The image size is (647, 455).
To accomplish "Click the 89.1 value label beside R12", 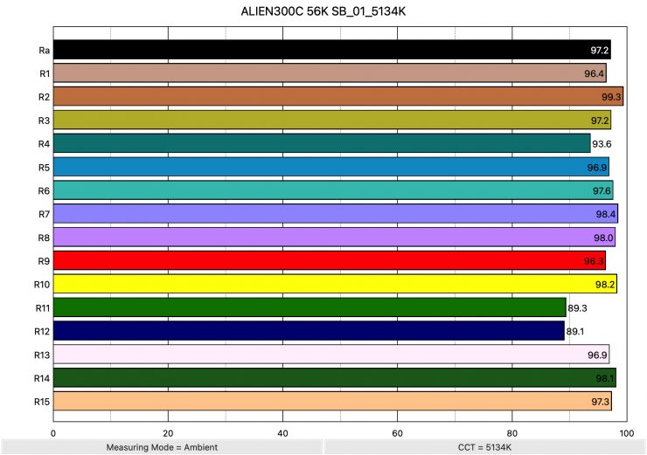I will click(x=575, y=332).
